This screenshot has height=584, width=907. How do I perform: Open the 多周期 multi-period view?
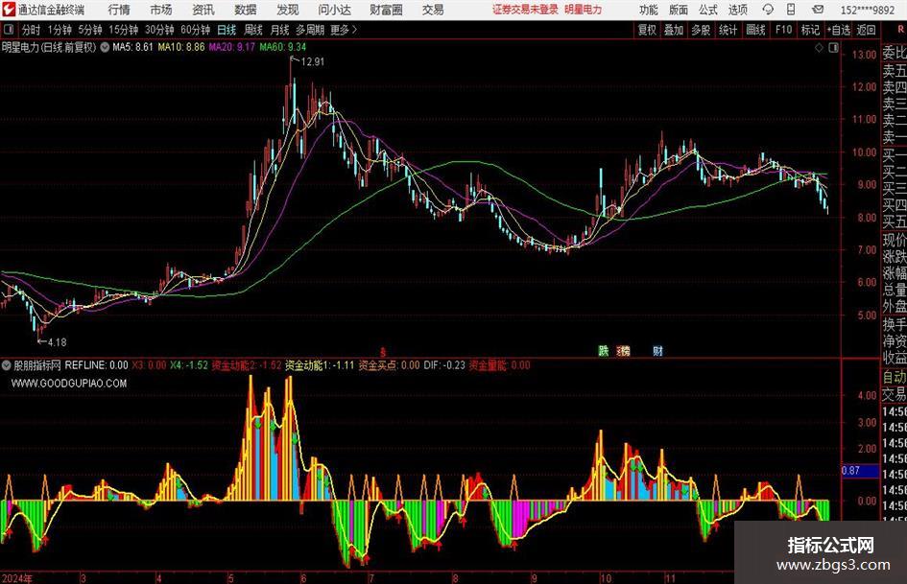point(310,30)
